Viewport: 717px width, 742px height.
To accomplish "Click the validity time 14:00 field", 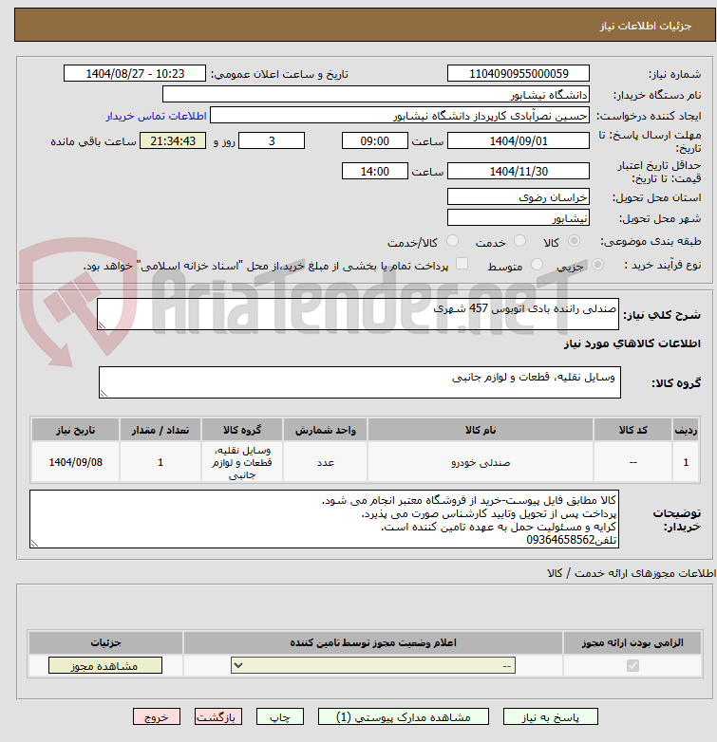I will point(374,172).
